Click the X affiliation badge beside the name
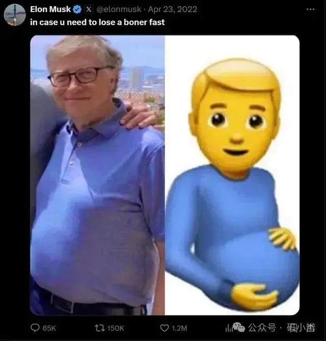This screenshot has height=341, width=326. pyautogui.click(x=89, y=9)
